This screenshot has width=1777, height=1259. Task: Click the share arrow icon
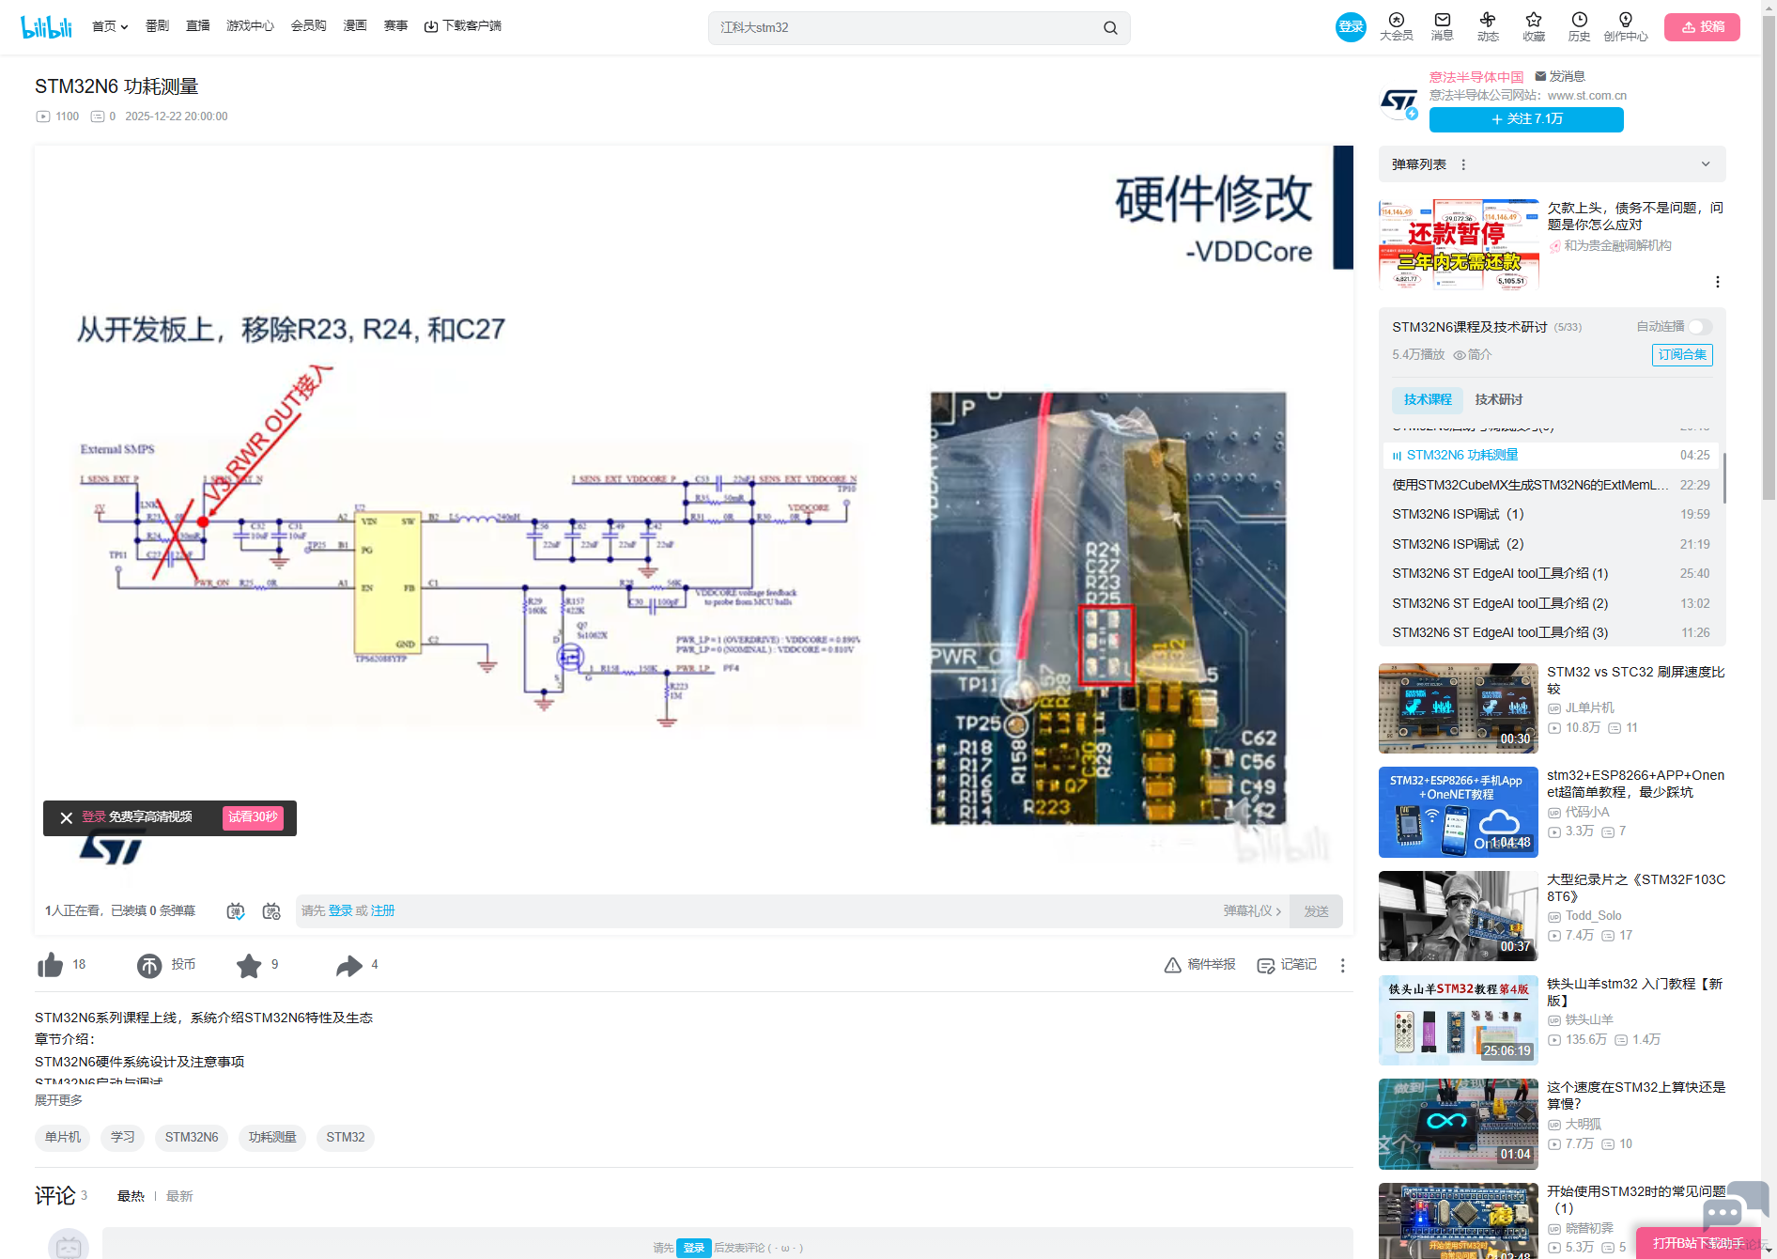(x=349, y=965)
